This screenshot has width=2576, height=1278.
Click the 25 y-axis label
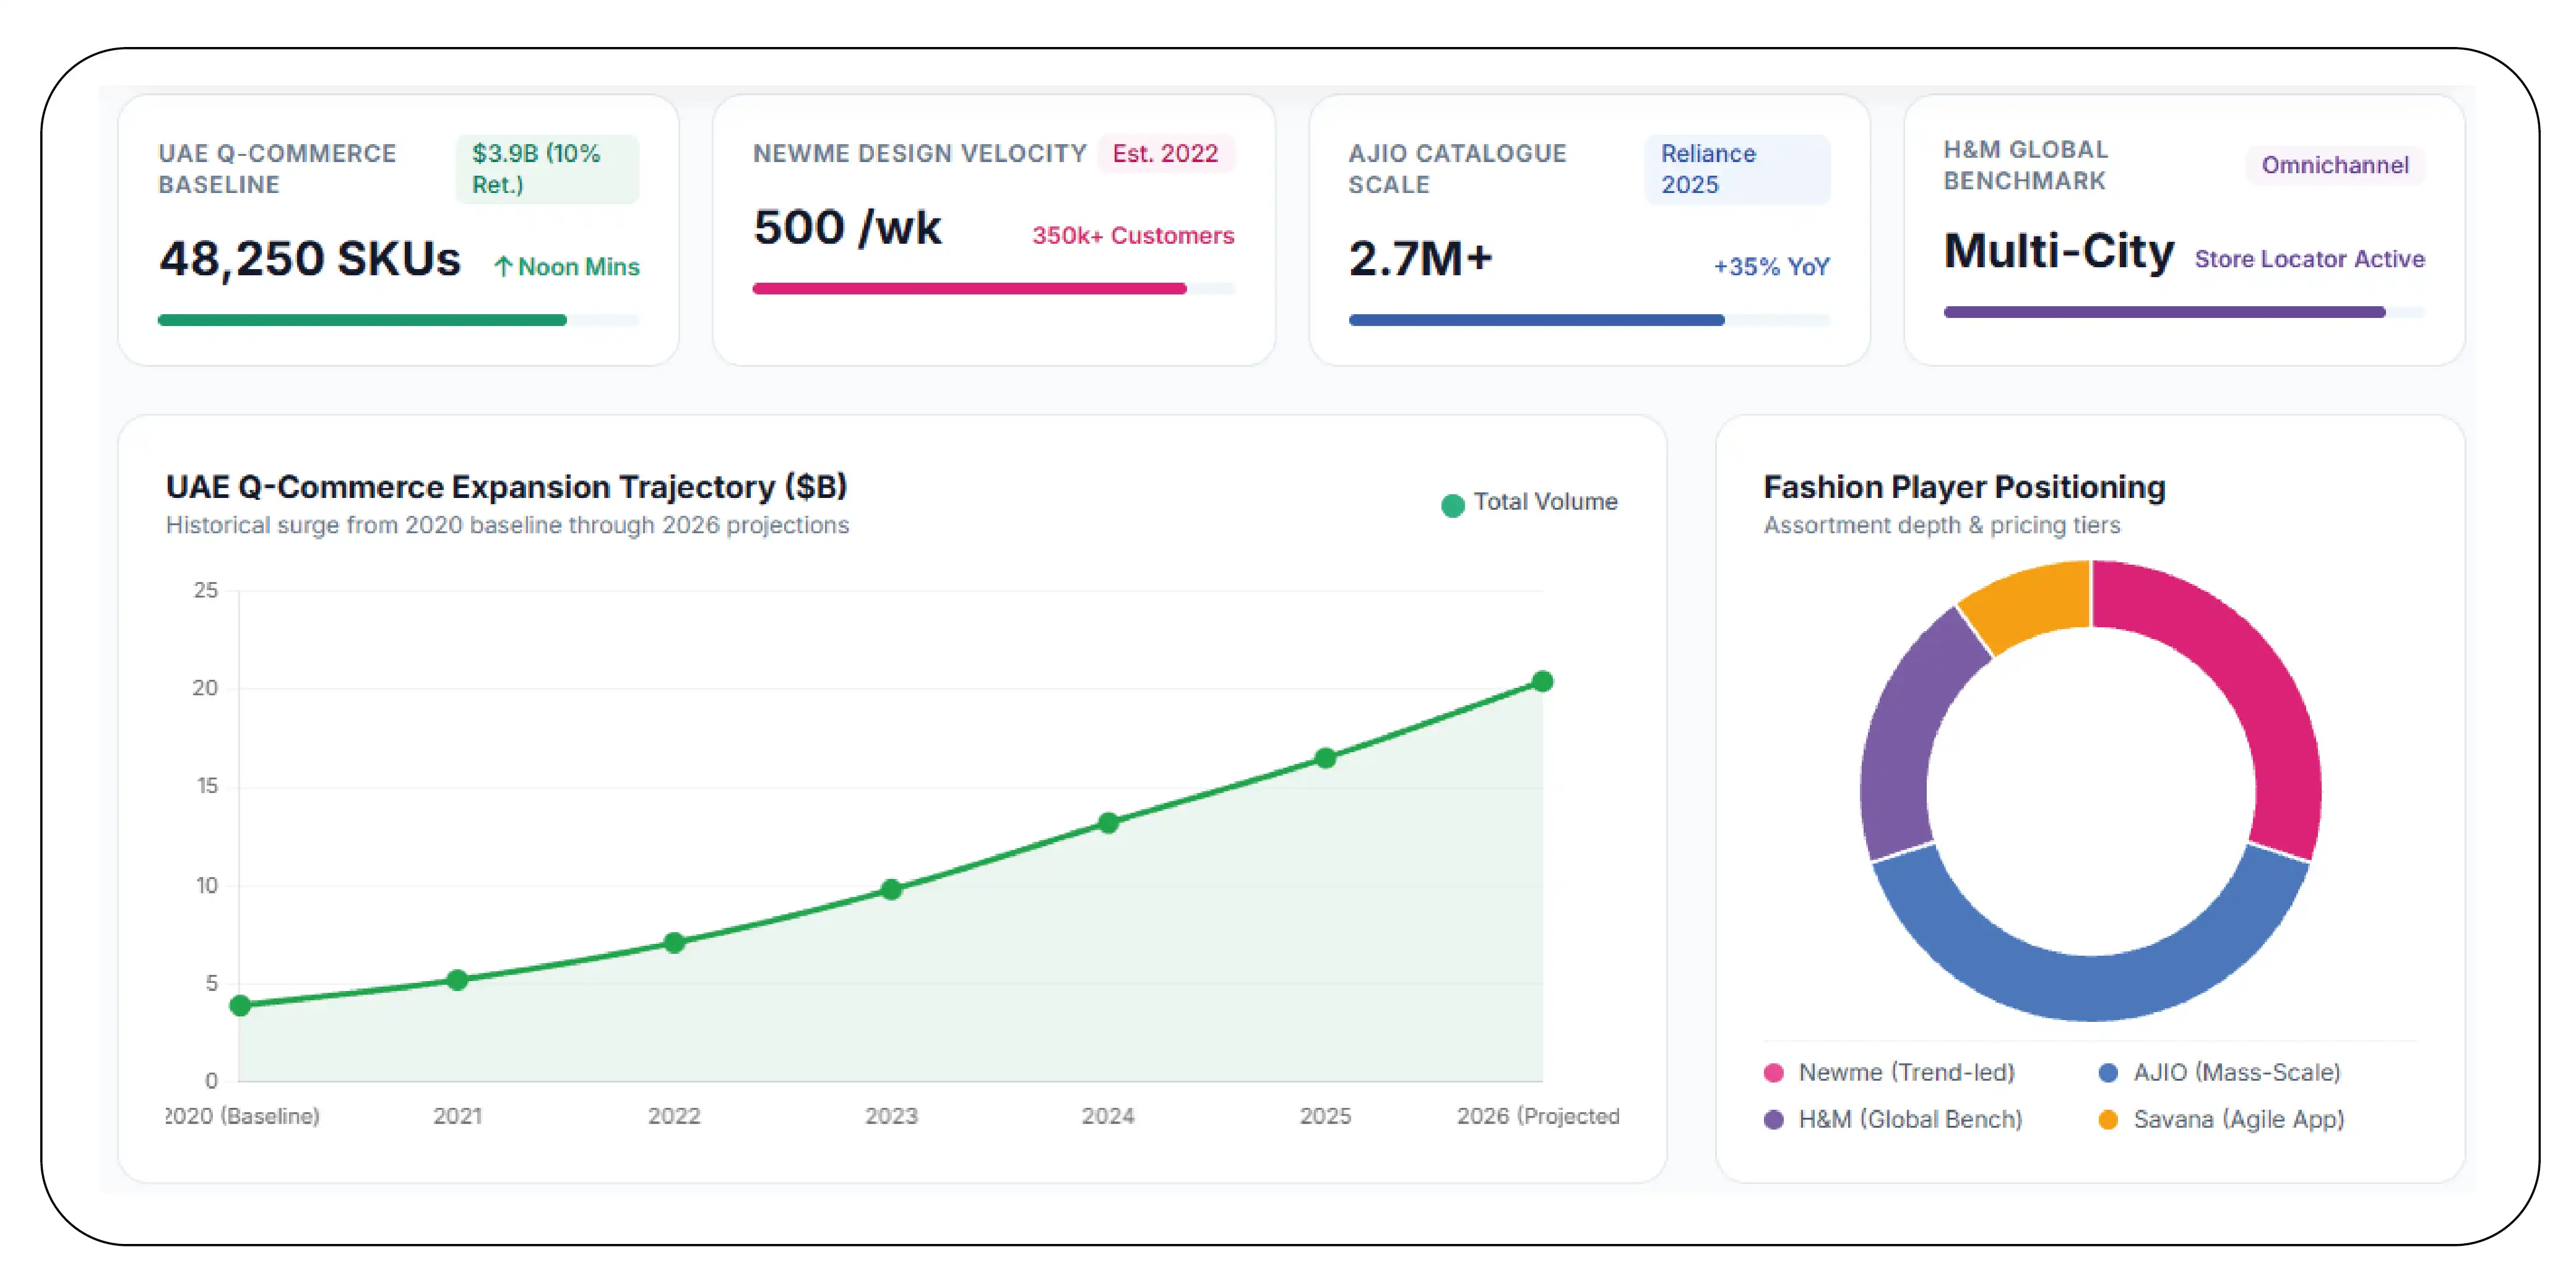(x=206, y=590)
